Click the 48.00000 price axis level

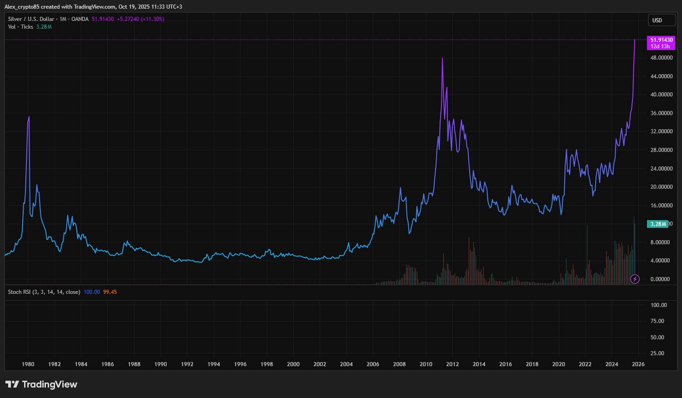tap(661, 58)
